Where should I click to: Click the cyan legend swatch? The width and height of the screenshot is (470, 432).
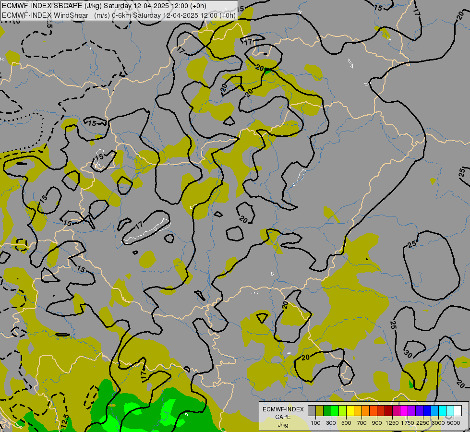click(x=443, y=411)
